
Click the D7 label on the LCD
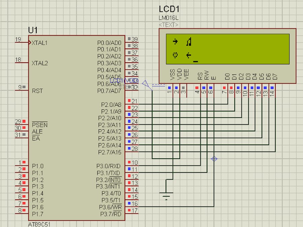point(275,76)
